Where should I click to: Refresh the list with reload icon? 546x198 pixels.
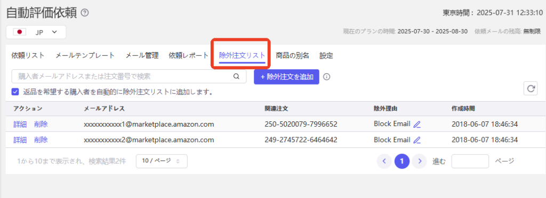click(531, 88)
